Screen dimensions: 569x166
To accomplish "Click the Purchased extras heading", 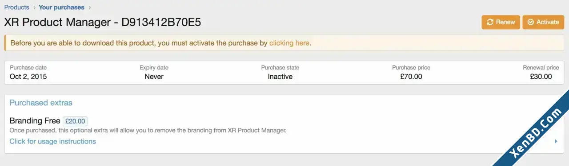I will pyautogui.click(x=41, y=103).
